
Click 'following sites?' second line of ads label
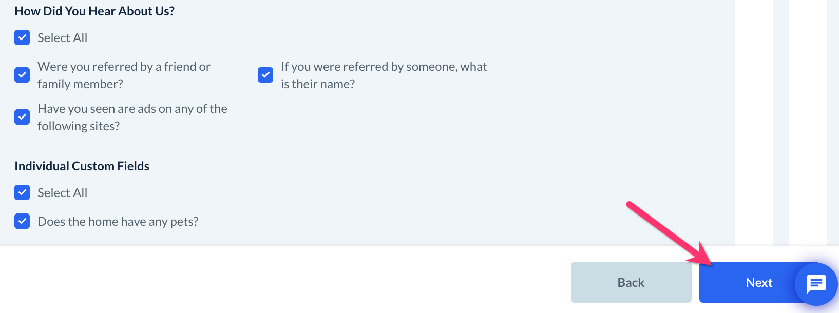coord(79,126)
